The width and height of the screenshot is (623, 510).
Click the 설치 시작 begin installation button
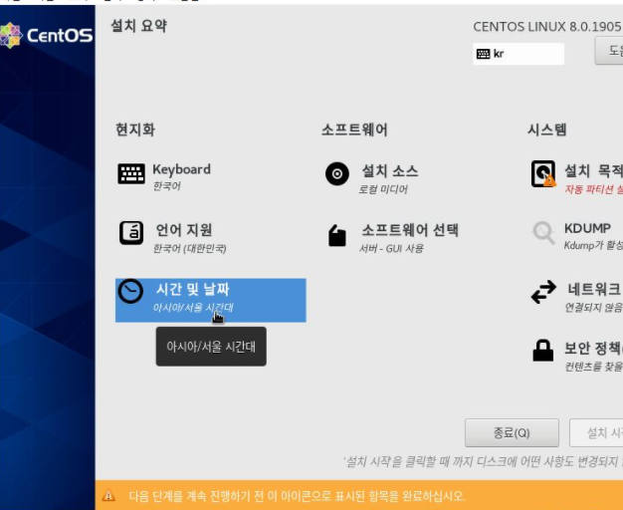(x=596, y=433)
